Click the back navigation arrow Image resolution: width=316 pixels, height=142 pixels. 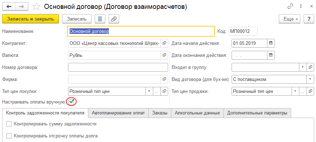[9, 6]
